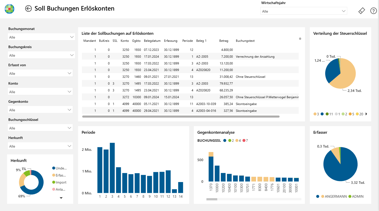Show more Steuerschlüssel legend items arrow

click(366, 114)
